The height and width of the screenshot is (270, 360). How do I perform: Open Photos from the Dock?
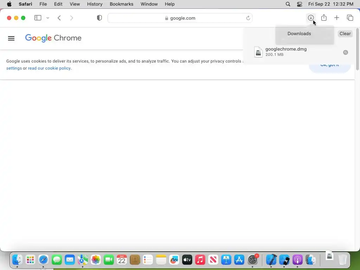pos(96,260)
